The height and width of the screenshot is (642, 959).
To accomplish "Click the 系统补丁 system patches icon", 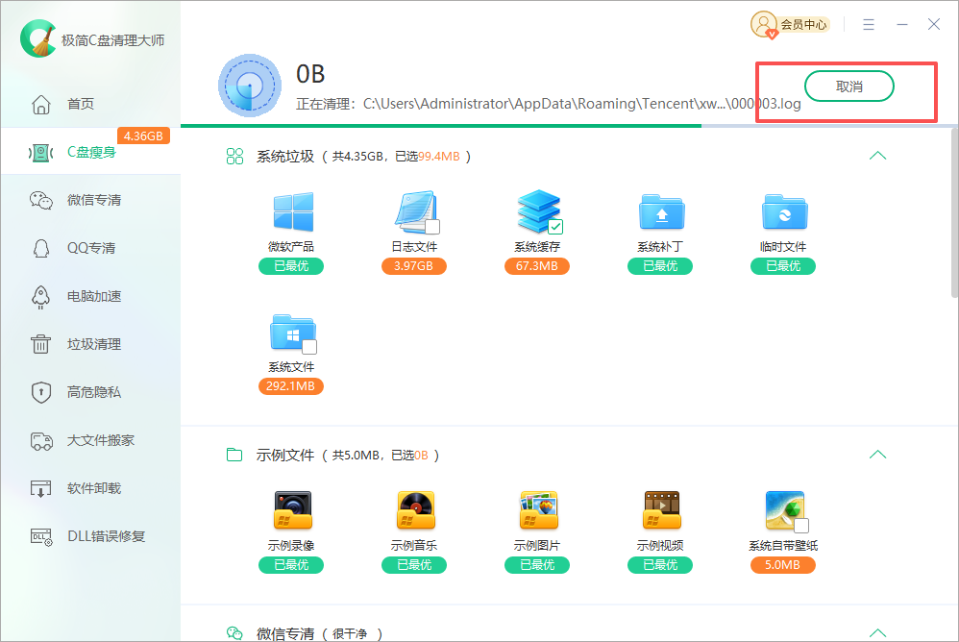I will [x=660, y=210].
